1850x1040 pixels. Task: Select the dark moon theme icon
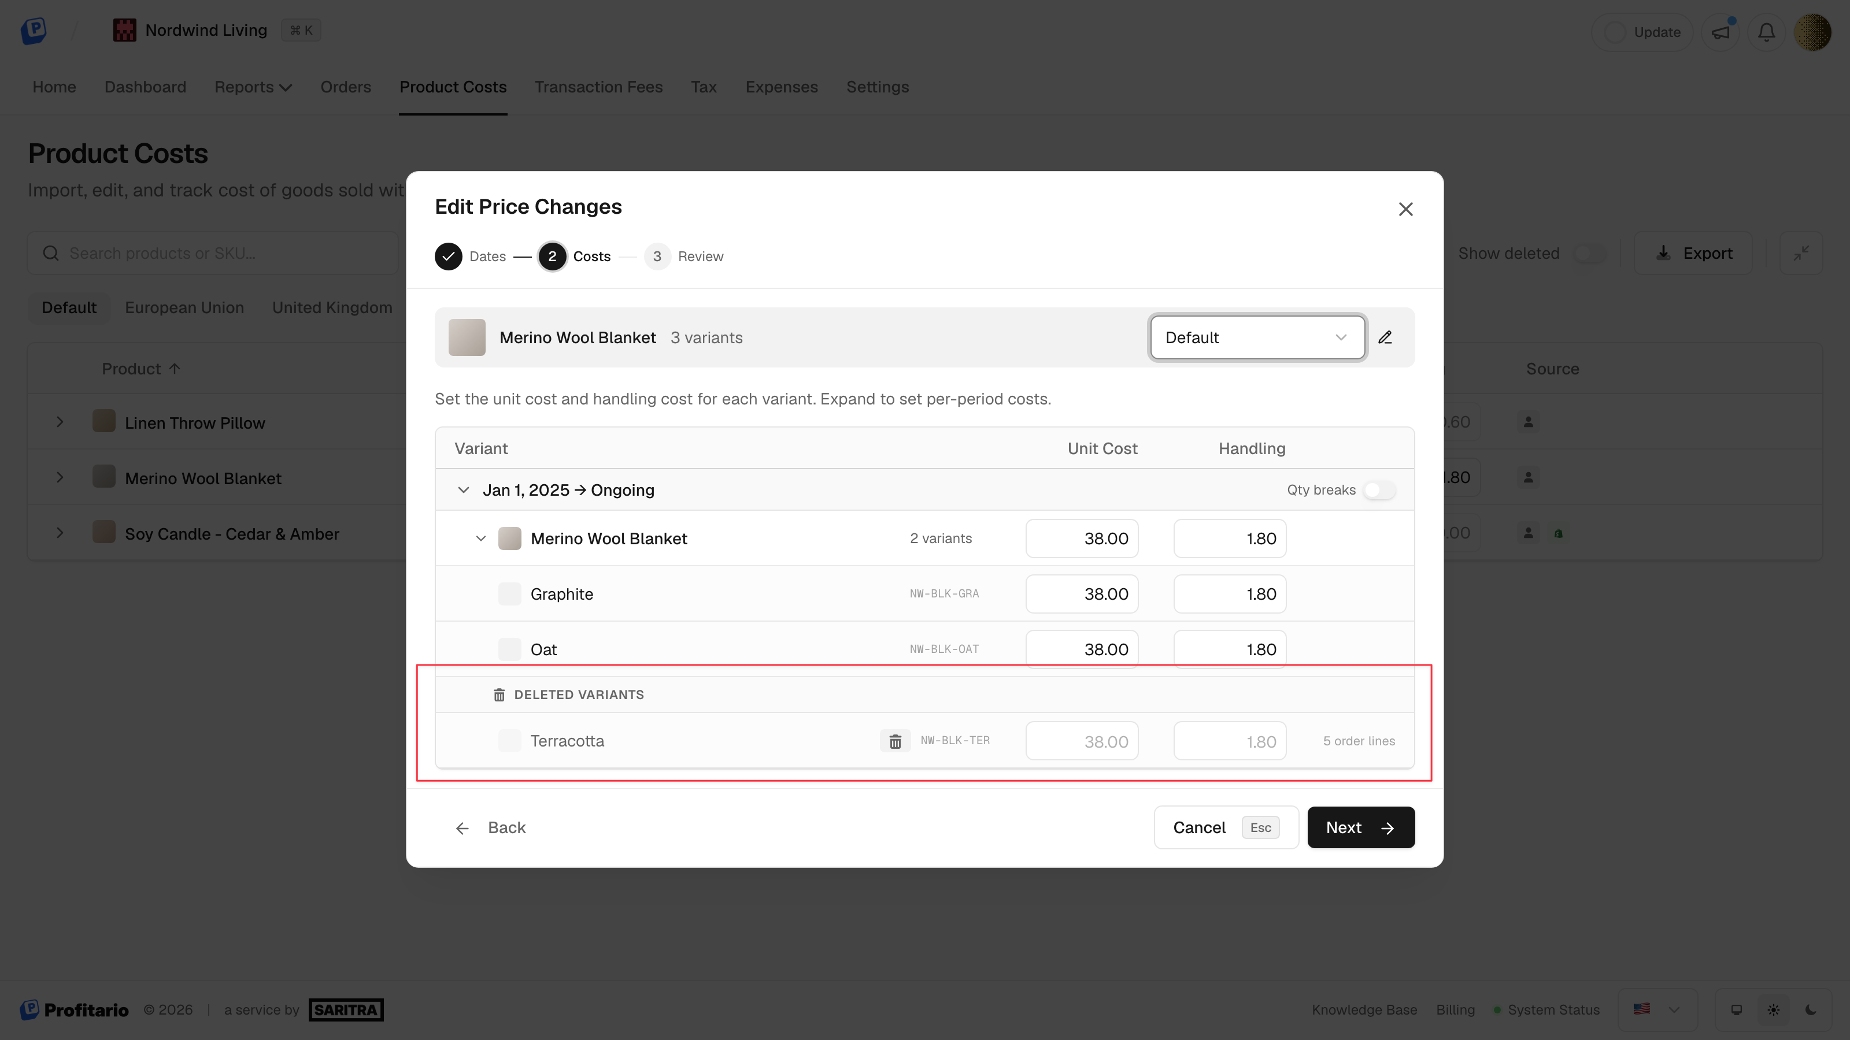[1811, 1010]
